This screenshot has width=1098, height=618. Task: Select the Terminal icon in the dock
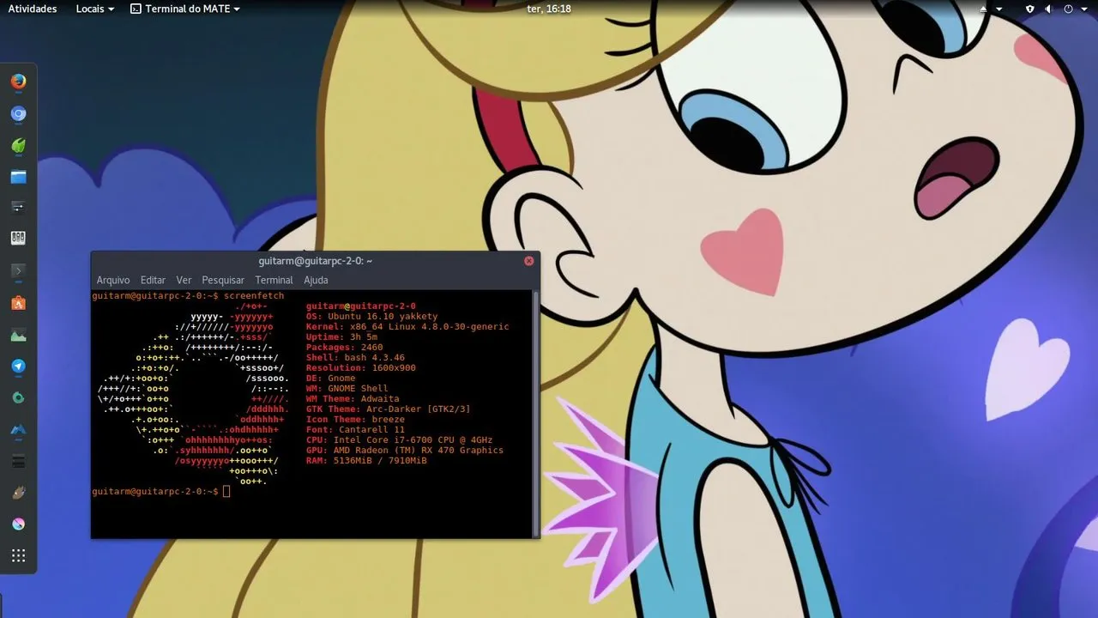(18, 270)
